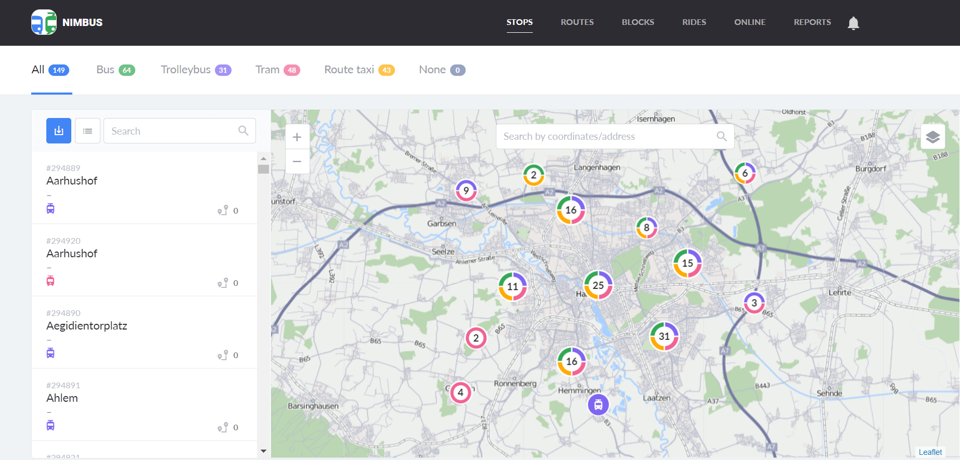Open the map layers selector
This screenshot has width=960, height=460.
click(x=932, y=137)
